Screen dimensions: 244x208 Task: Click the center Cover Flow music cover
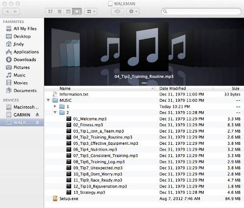click(144, 47)
